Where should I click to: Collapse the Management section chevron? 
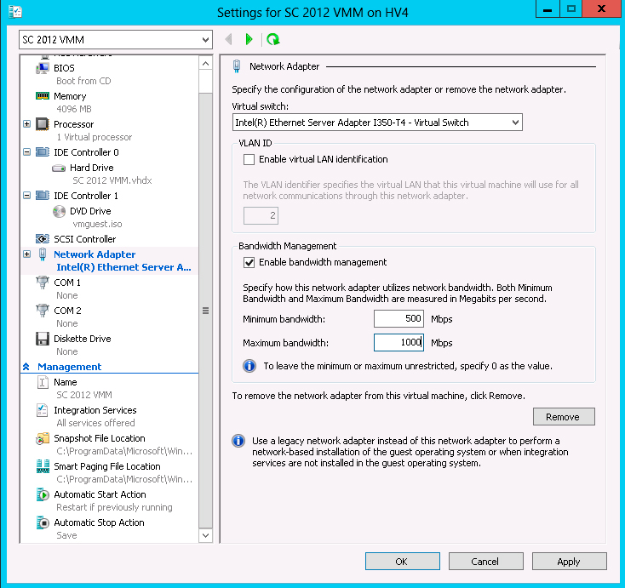26,367
